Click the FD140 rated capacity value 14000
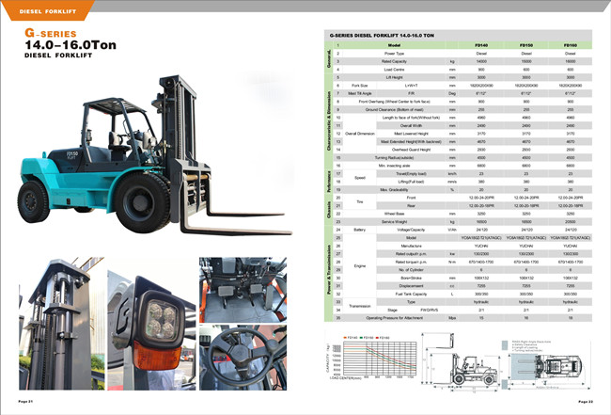The image size is (611, 415). point(481,61)
